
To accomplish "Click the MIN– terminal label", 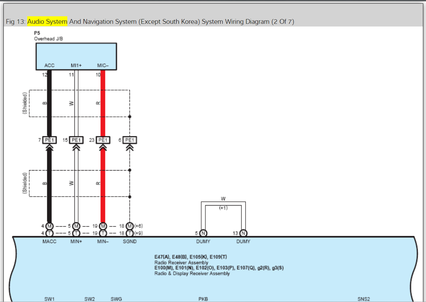I will click(x=103, y=242).
